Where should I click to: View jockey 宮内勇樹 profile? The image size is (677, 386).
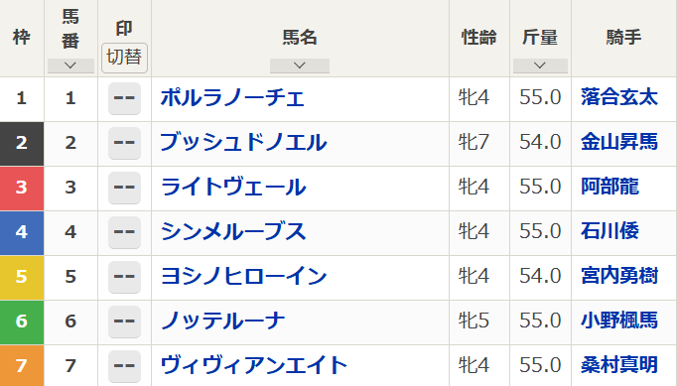(619, 276)
